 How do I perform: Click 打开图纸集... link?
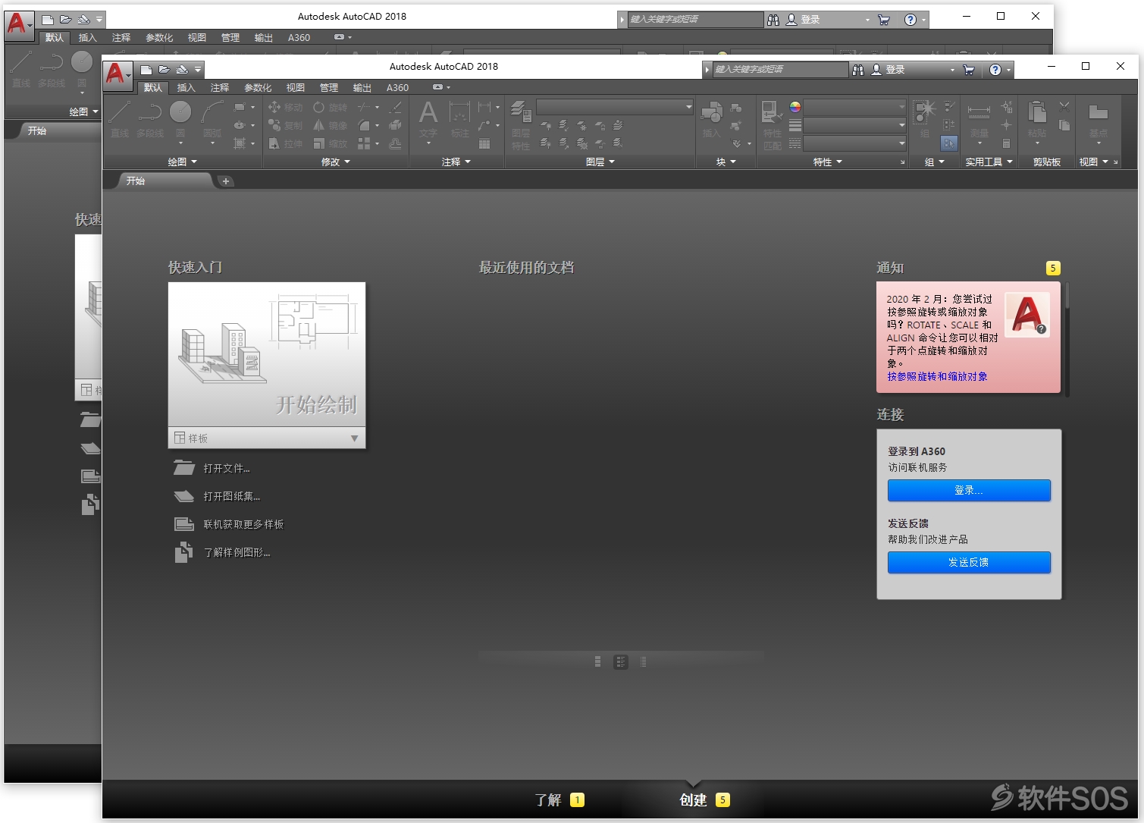231,496
